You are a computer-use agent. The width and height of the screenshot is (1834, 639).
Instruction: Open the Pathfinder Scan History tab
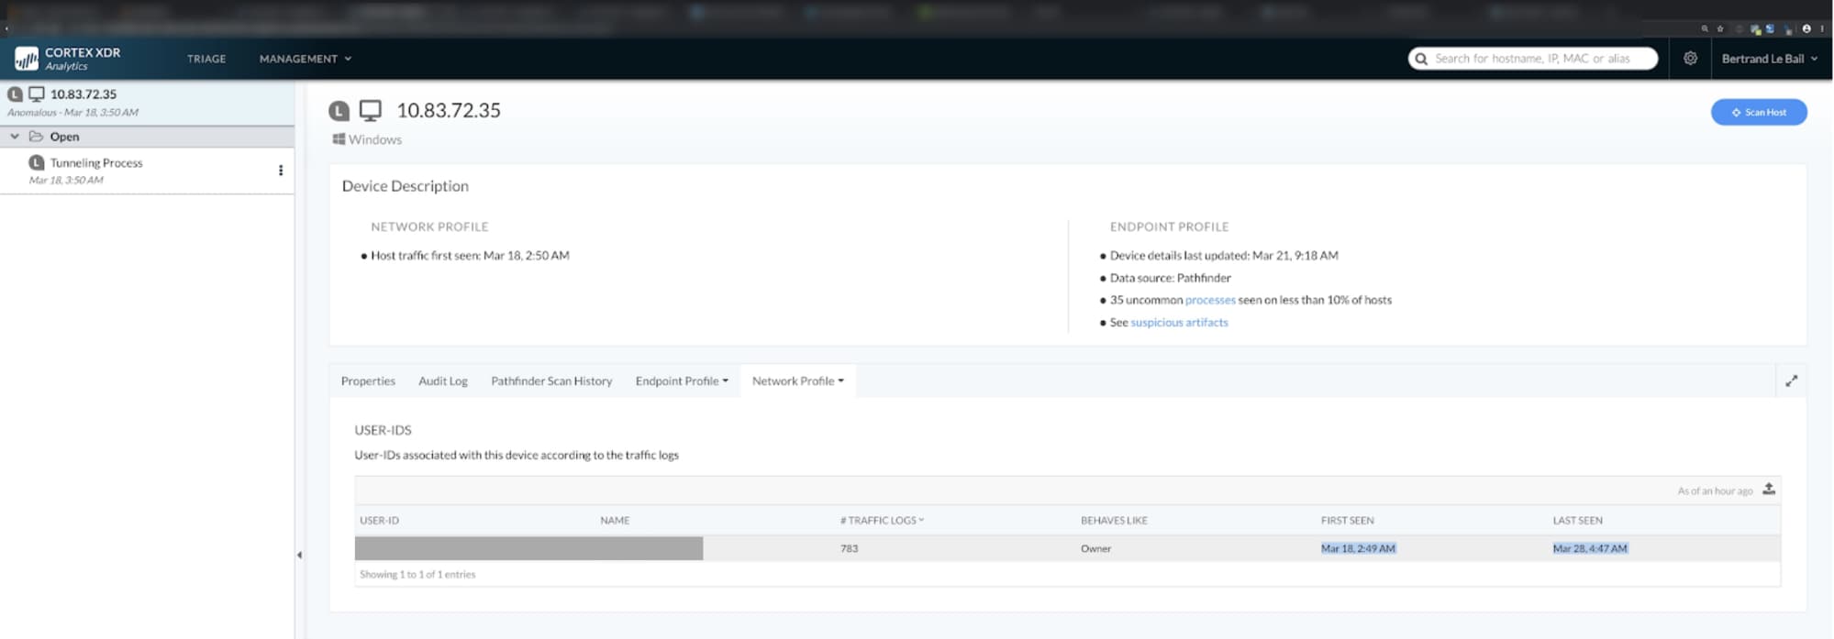(551, 381)
